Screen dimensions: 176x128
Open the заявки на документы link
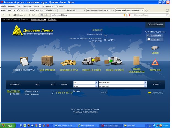pos(136,70)
